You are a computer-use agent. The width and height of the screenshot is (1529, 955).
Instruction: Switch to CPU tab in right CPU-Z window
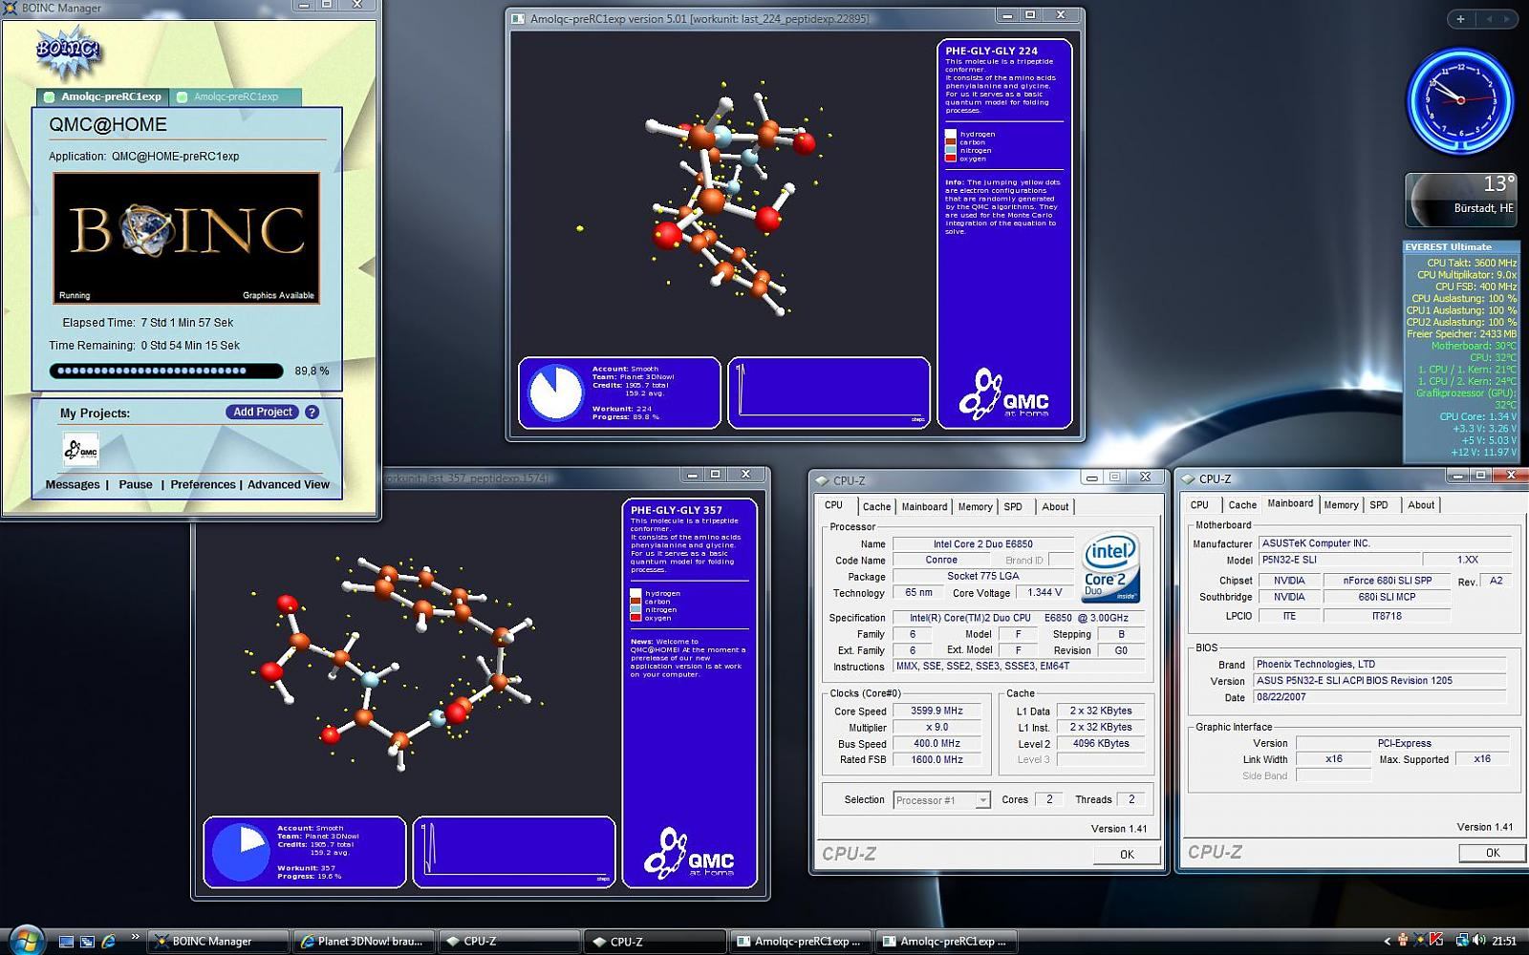(x=1199, y=505)
